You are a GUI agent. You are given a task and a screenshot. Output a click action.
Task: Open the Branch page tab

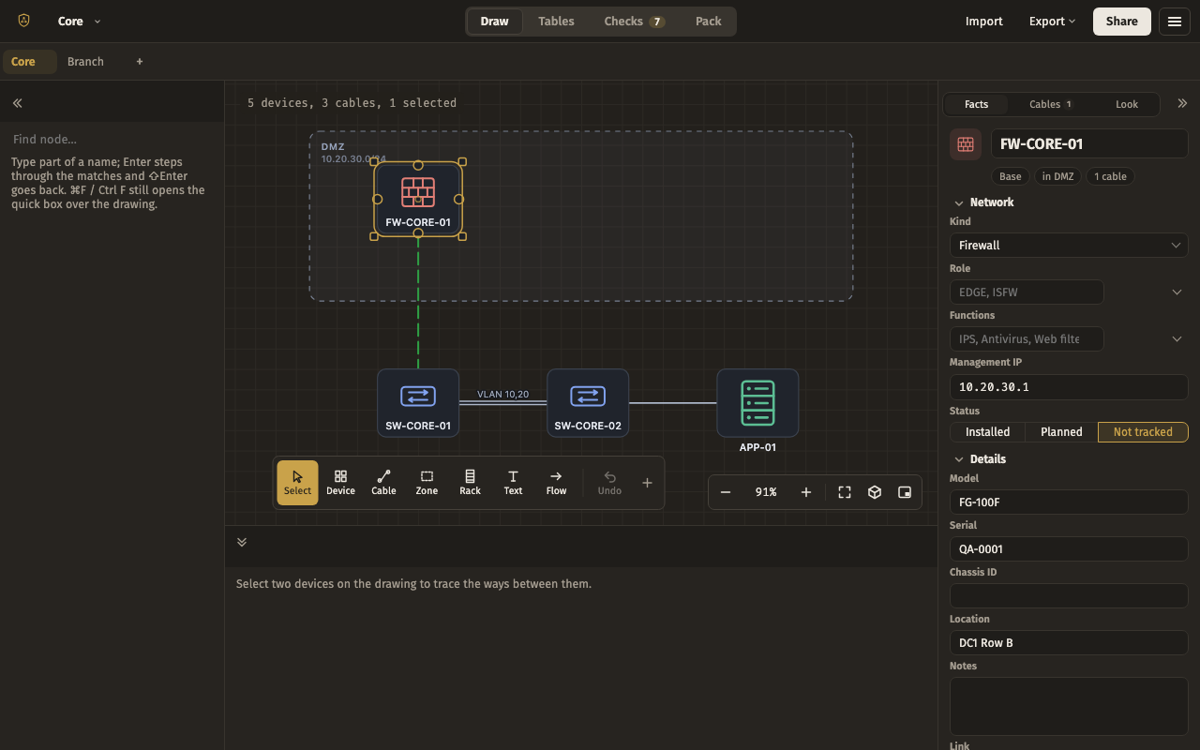(85, 62)
